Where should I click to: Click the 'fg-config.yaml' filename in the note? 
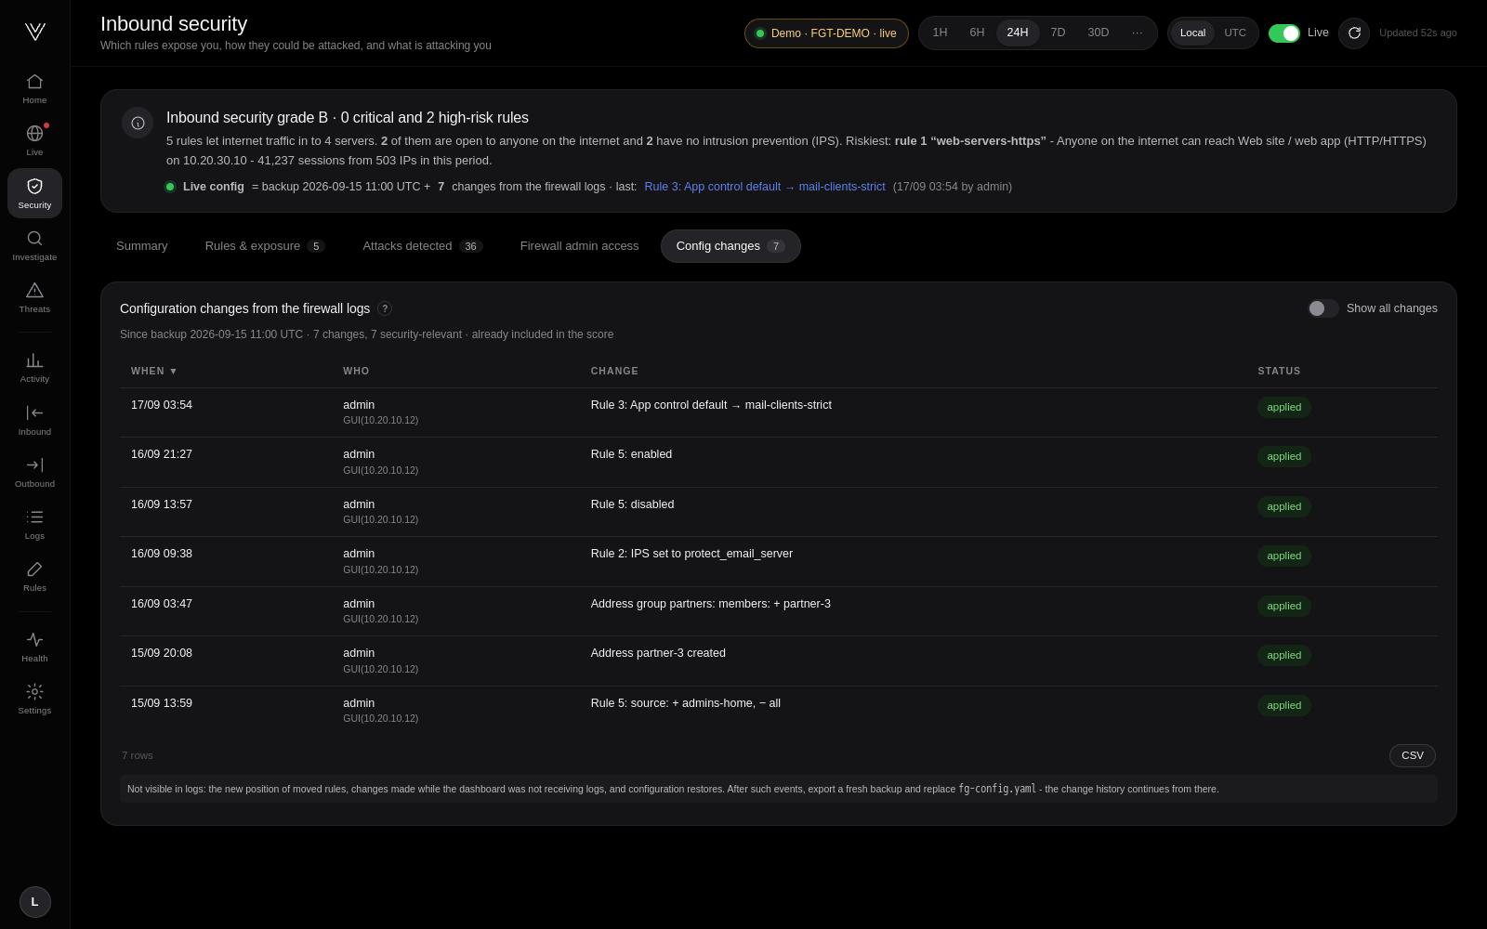(997, 789)
